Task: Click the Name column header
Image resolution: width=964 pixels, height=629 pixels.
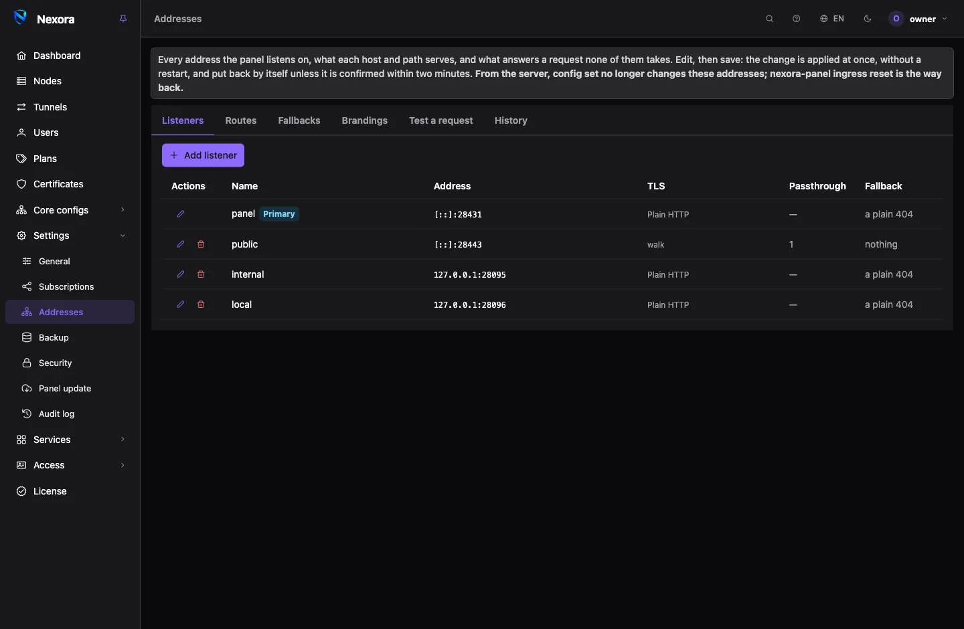Action: coord(245,186)
